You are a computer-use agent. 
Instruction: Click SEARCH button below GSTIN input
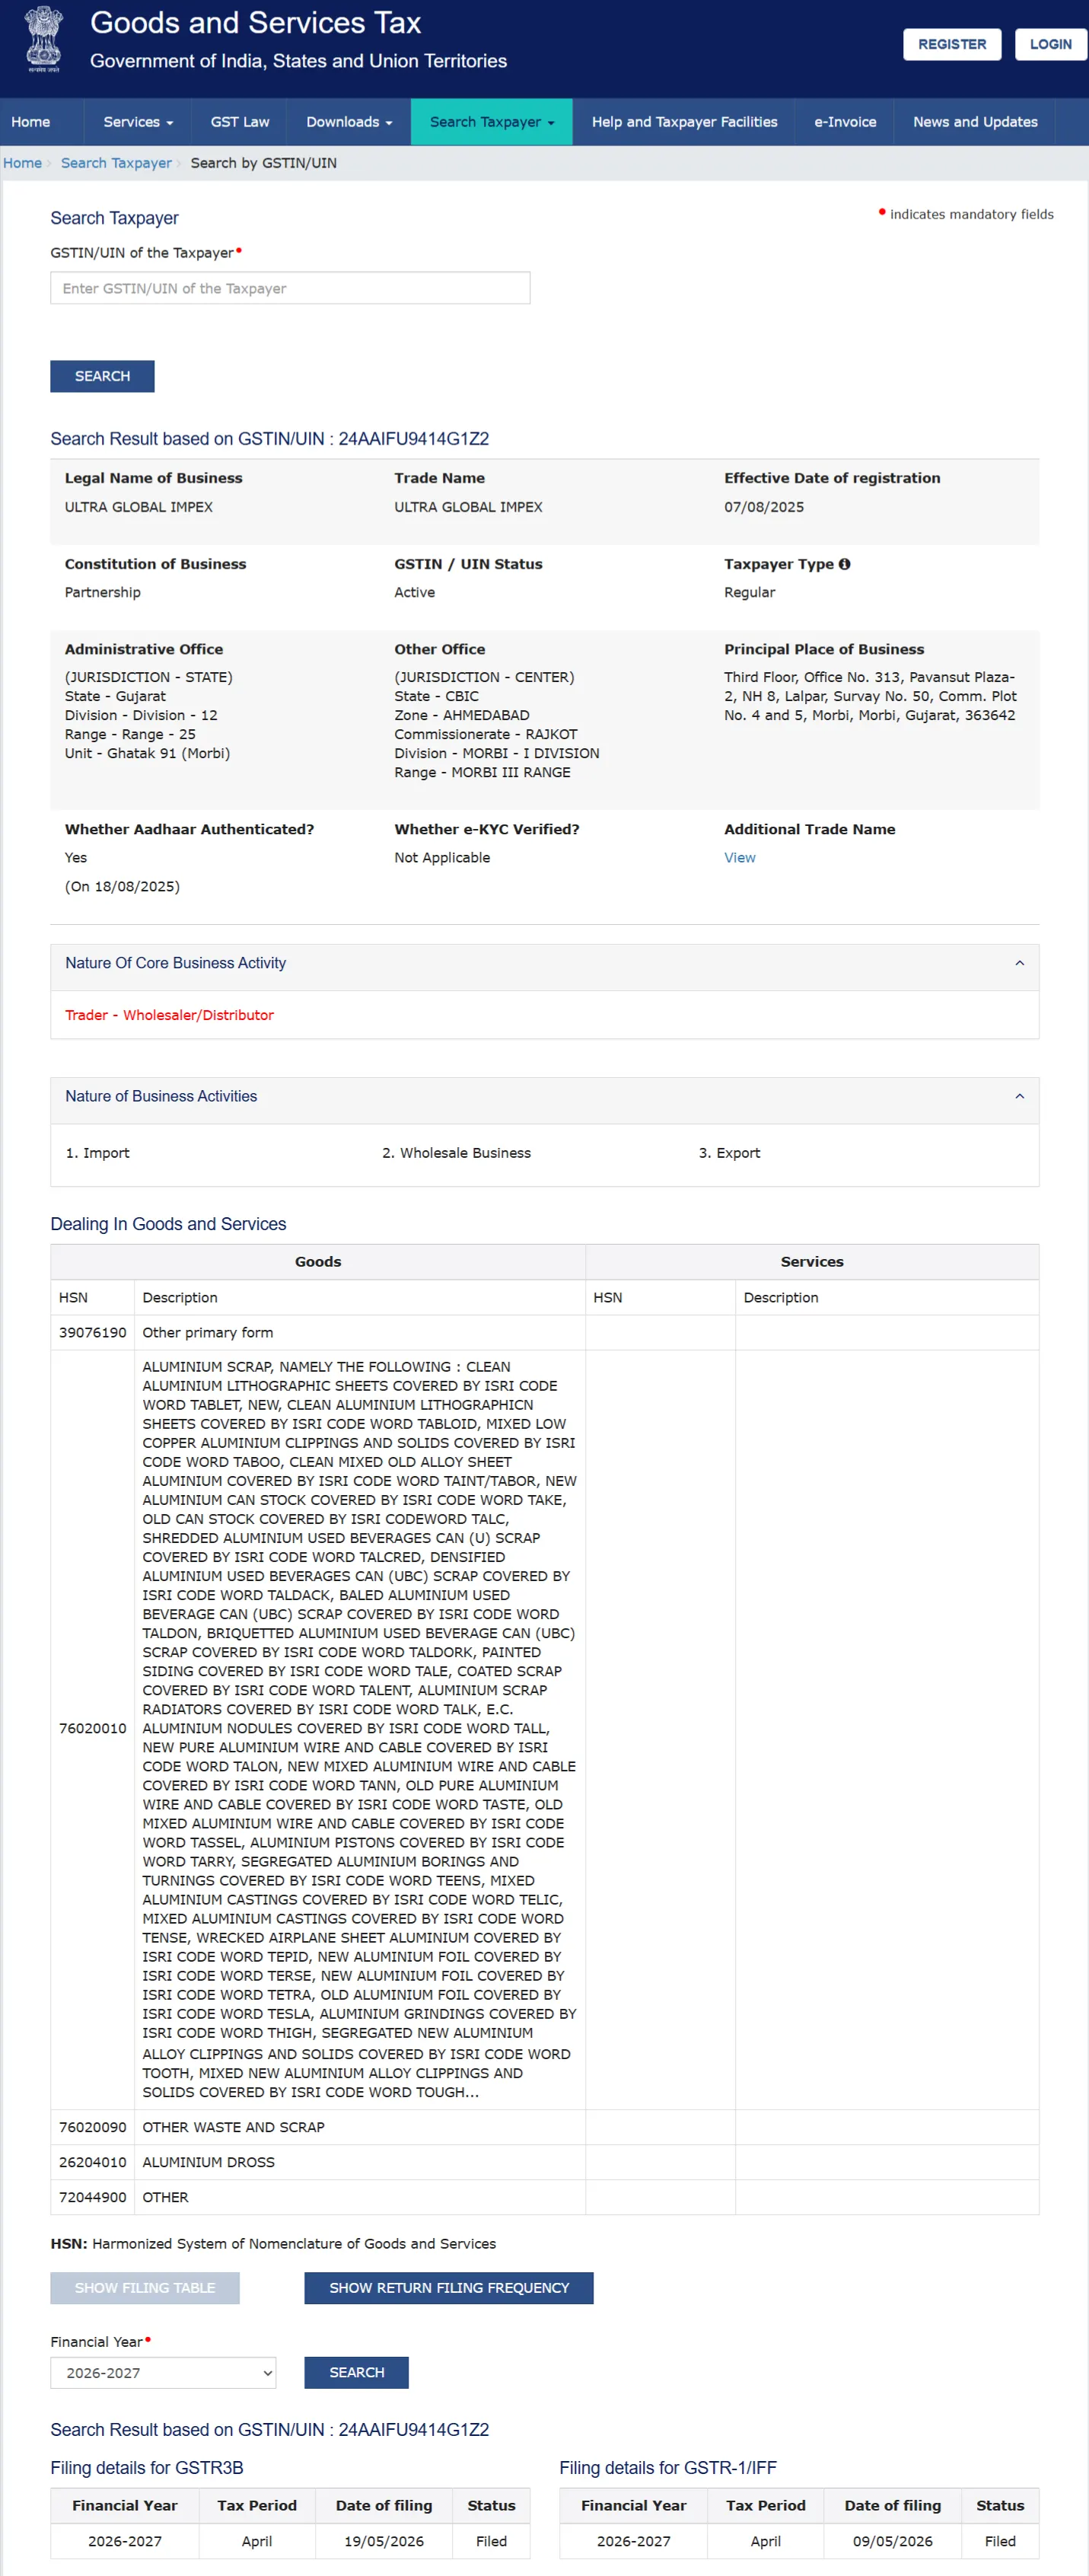tap(102, 376)
